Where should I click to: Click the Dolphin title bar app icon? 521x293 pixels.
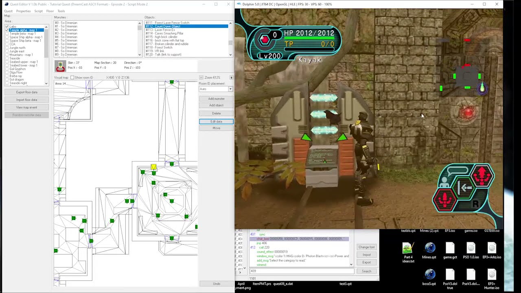[x=239, y=4]
